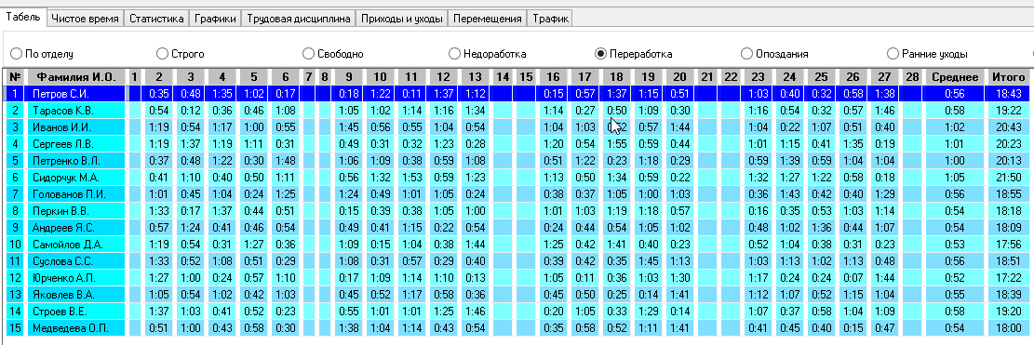
Task: Click the 'Итого' column header
Action: pos(1008,77)
